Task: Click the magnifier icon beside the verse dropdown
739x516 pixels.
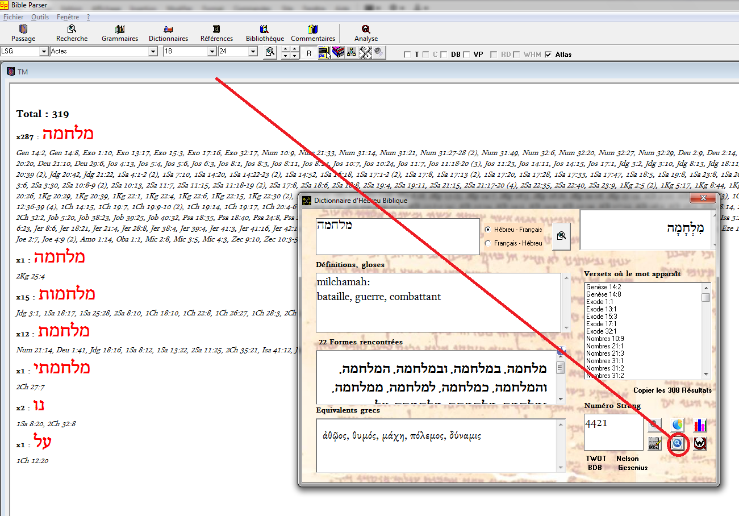Action: coord(270,52)
